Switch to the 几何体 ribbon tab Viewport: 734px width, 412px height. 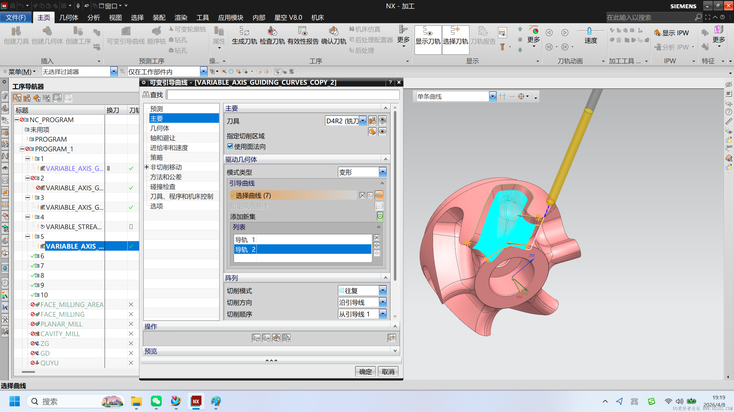coord(69,18)
